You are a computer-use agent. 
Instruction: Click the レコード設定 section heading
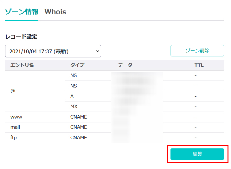point(21,37)
